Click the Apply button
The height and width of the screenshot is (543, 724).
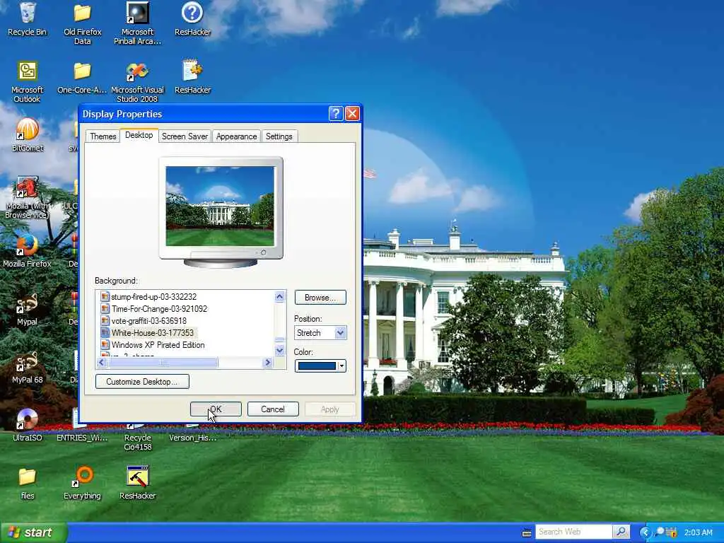[x=329, y=409]
